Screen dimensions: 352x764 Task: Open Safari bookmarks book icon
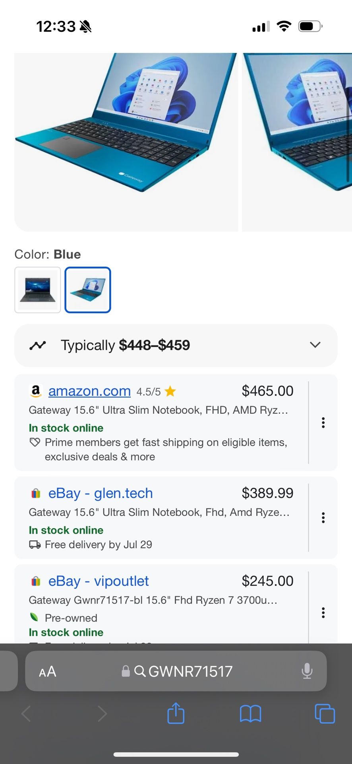click(250, 713)
